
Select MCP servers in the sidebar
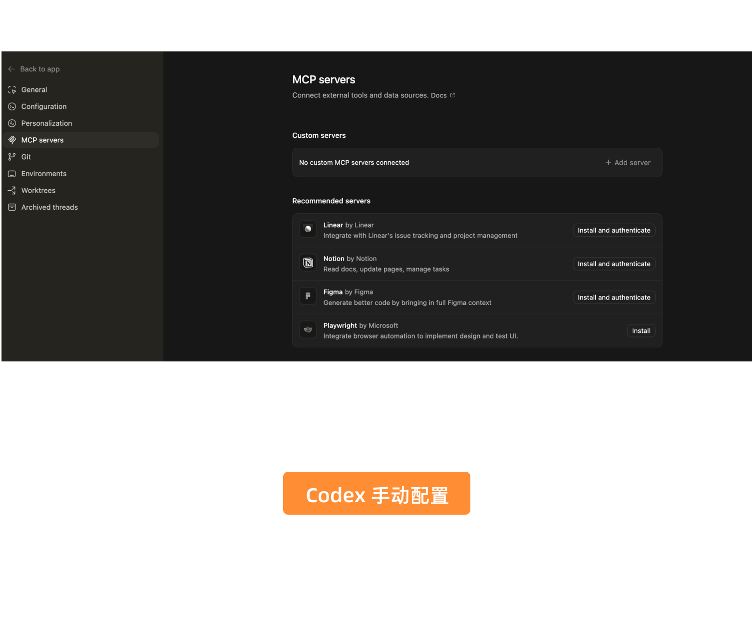point(81,140)
